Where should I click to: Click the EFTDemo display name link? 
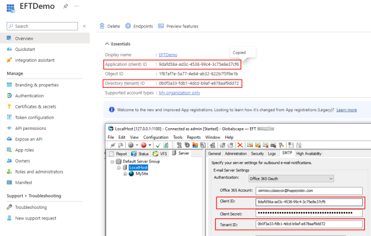[167, 55]
